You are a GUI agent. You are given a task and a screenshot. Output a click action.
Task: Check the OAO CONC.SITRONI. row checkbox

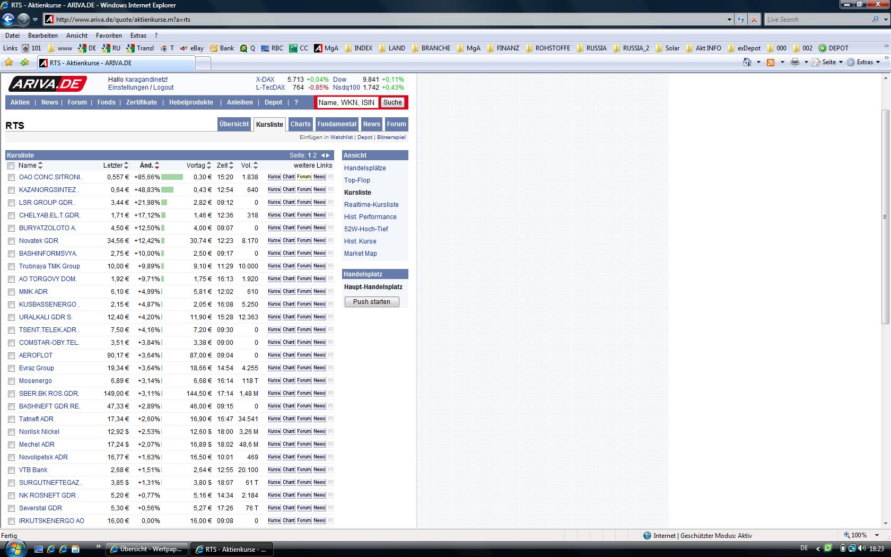11,177
